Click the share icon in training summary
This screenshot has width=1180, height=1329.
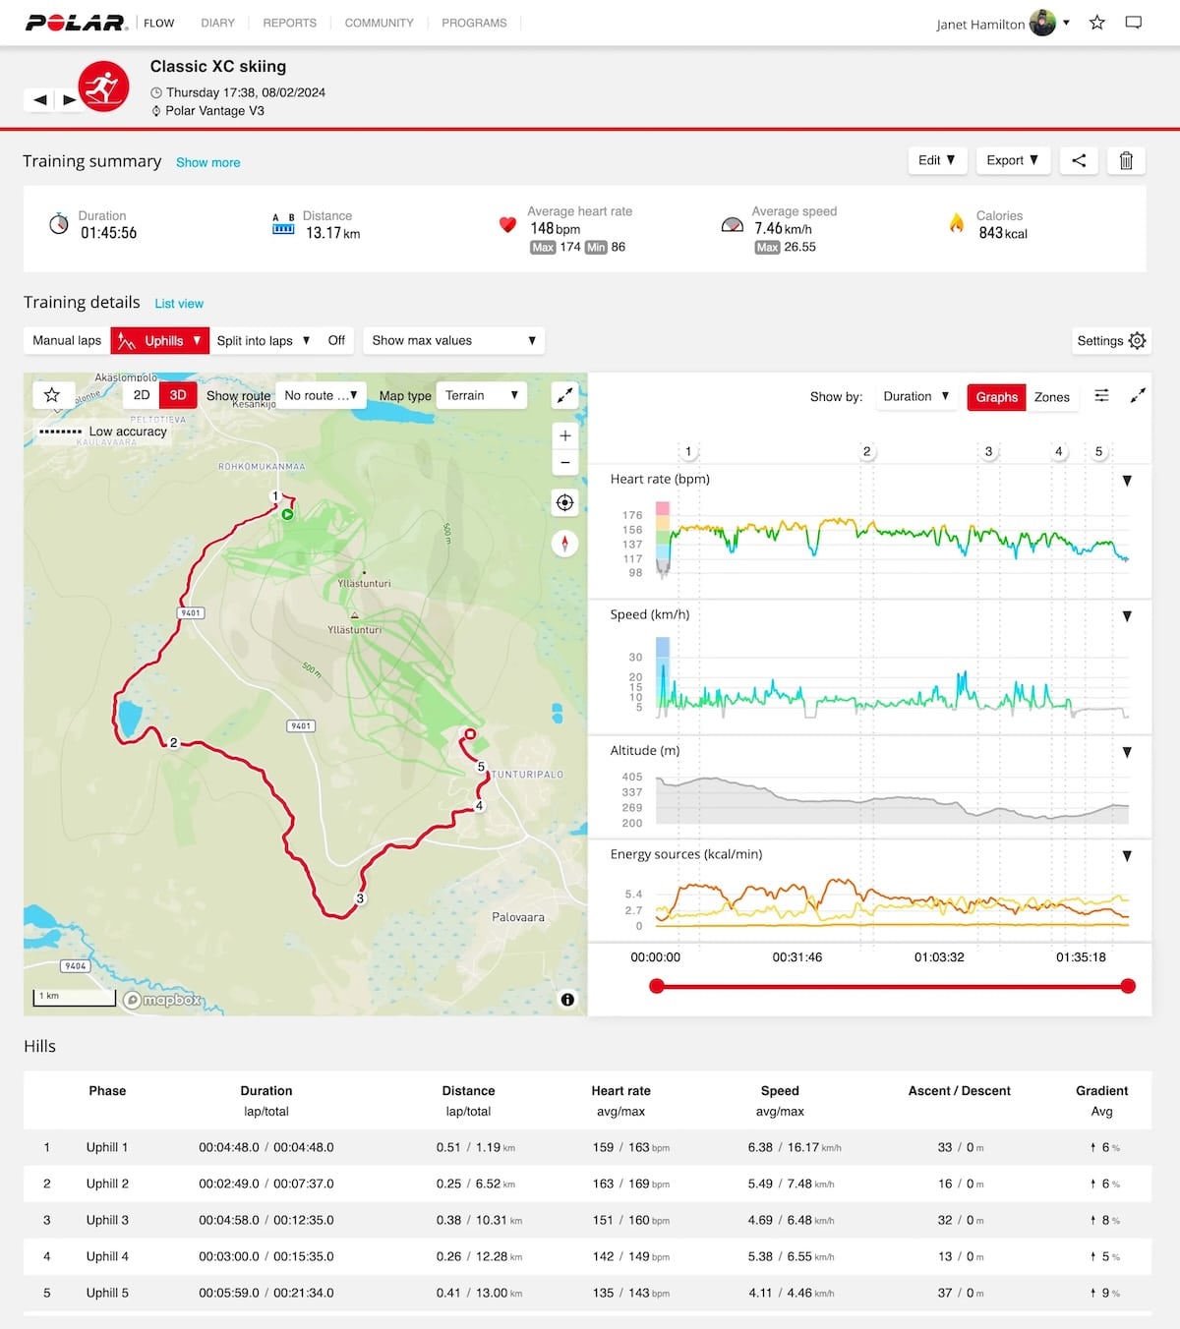(x=1079, y=160)
